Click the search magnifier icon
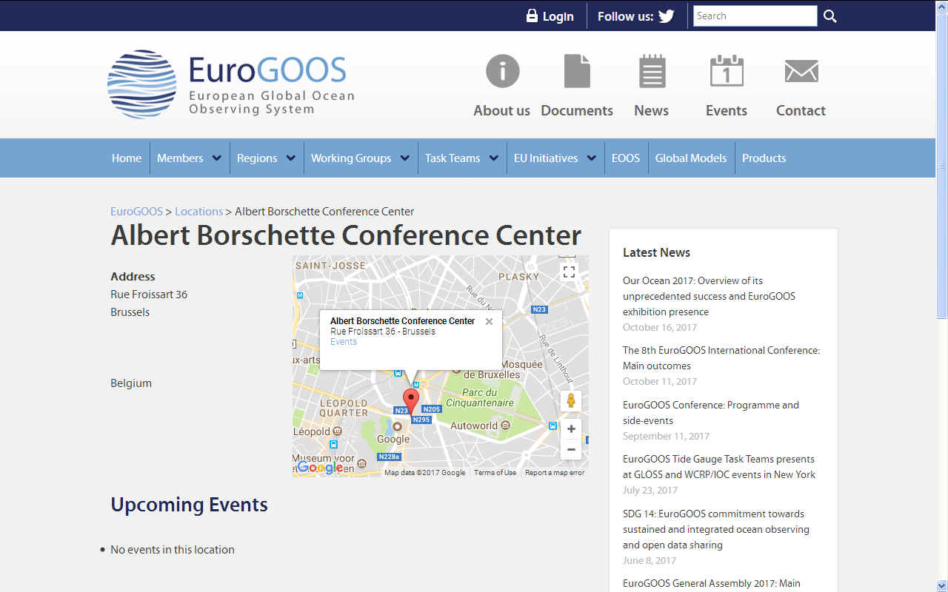948x592 pixels. click(830, 16)
